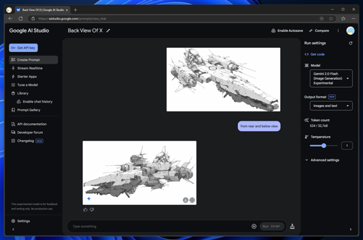Dislike the response with thumbs down
363x240 pixels.
(x=91, y=210)
